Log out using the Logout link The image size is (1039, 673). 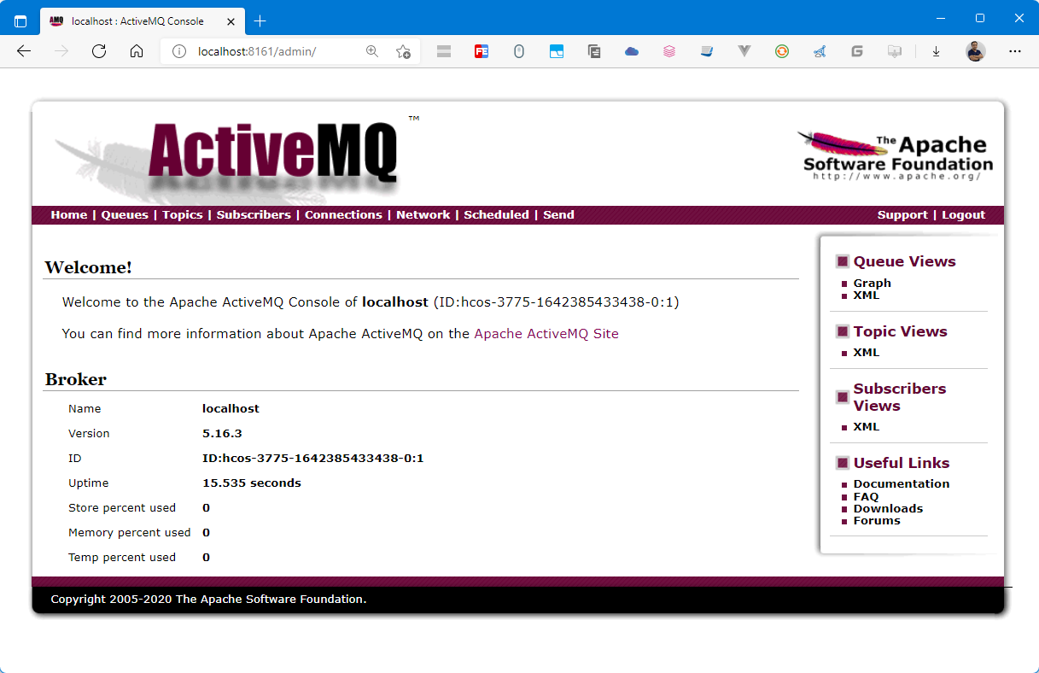tap(963, 215)
